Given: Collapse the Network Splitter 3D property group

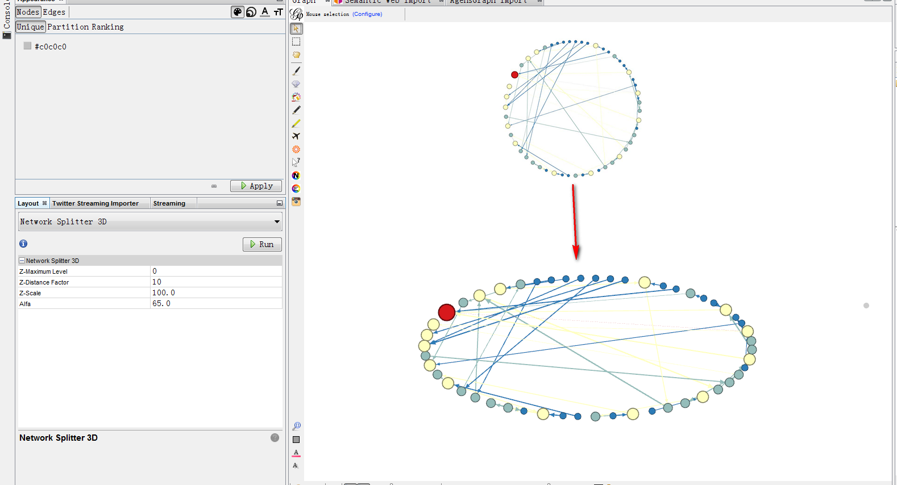Looking at the screenshot, I should coord(22,261).
